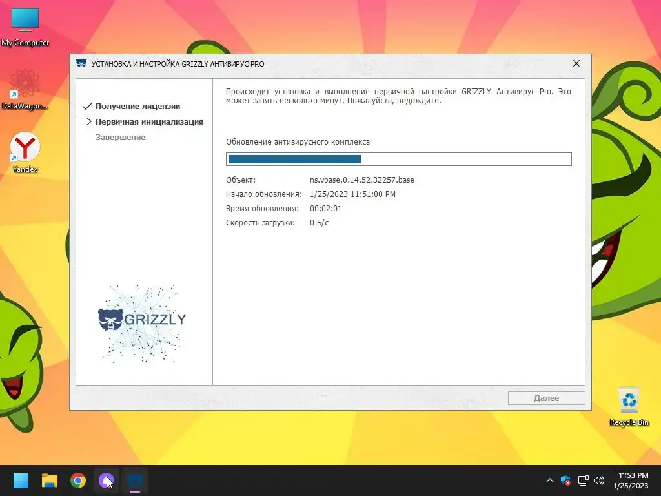661x496 pixels.
Task: Open the My Computer desktop icon
Action: tap(25, 27)
